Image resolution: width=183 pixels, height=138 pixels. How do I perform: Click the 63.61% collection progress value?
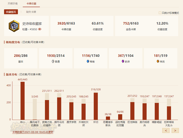[x=98, y=23]
